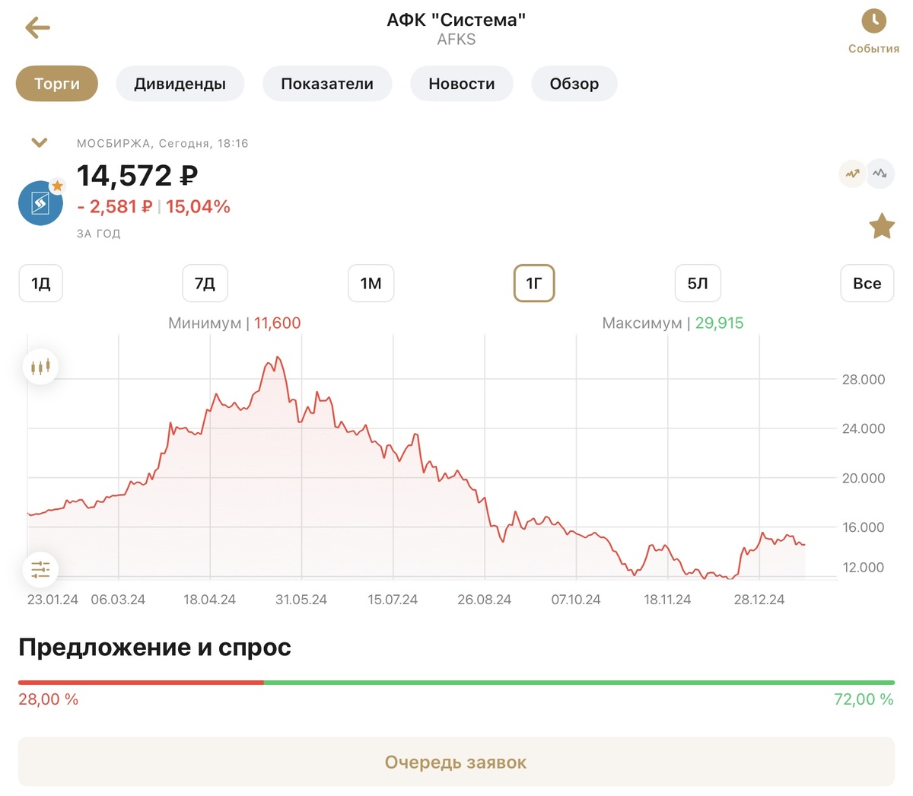Tap the red 28% supply bar segment
This screenshot has width=913, height=796.
[x=141, y=683]
